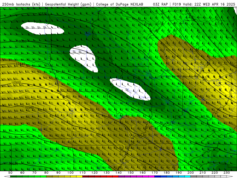
Task: Click the "250mb Isotachs (kts)" title text
Action: click(x=21, y=4)
